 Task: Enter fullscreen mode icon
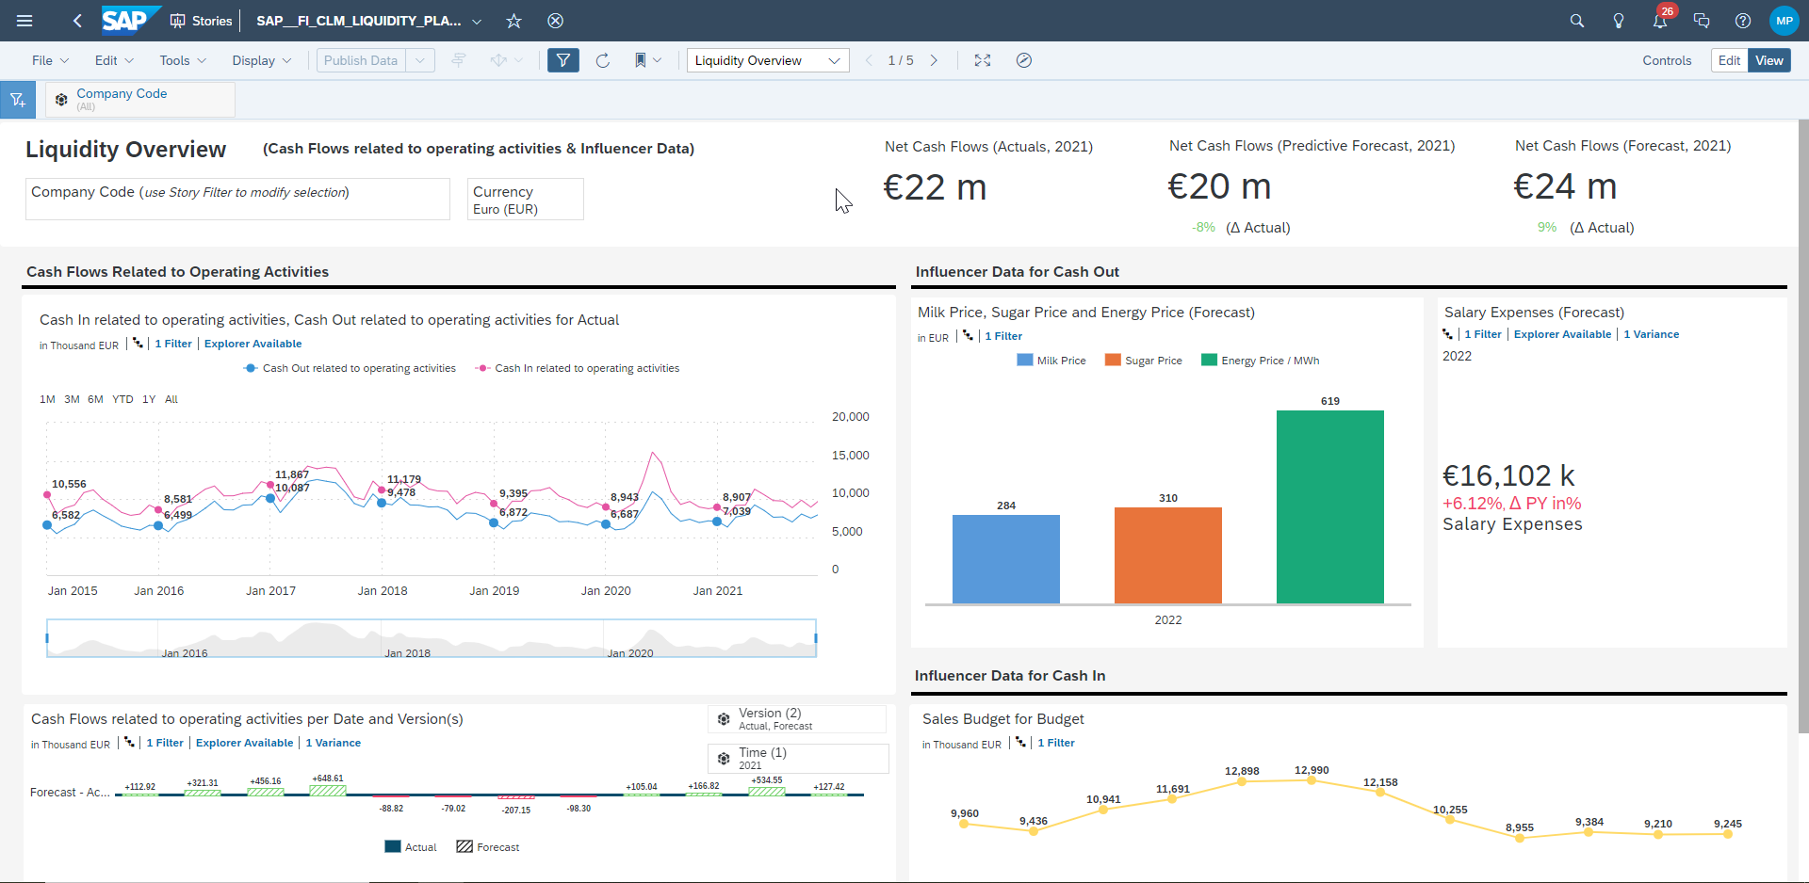pyautogui.click(x=983, y=60)
